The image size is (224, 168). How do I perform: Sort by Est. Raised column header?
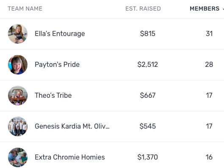click(143, 8)
